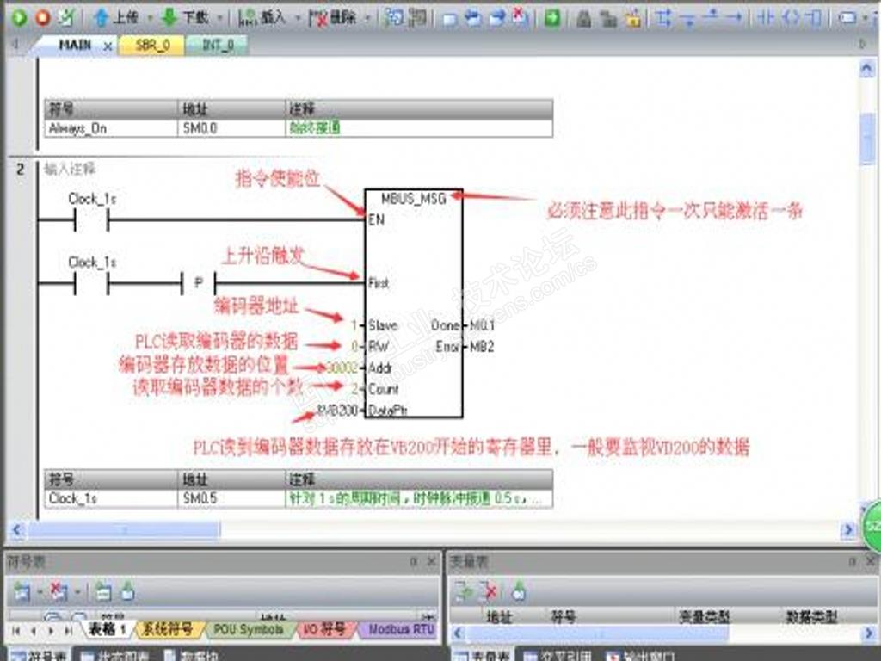Click the 下载 download button
The height and width of the screenshot is (661, 881).
click(x=186, y=18)
